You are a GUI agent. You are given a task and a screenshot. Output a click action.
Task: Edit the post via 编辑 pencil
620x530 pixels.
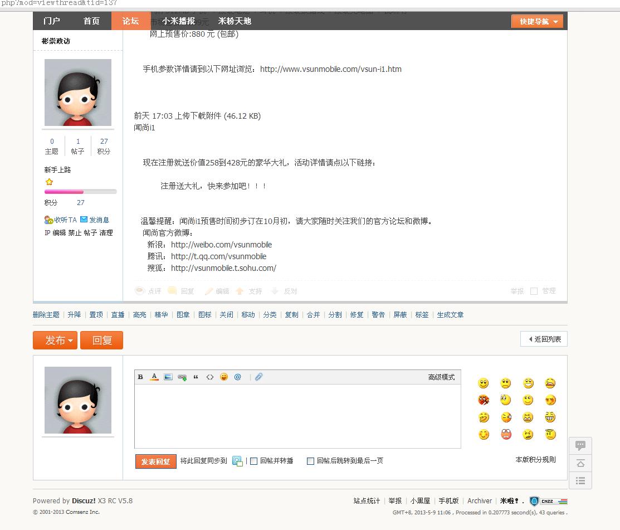217,291
